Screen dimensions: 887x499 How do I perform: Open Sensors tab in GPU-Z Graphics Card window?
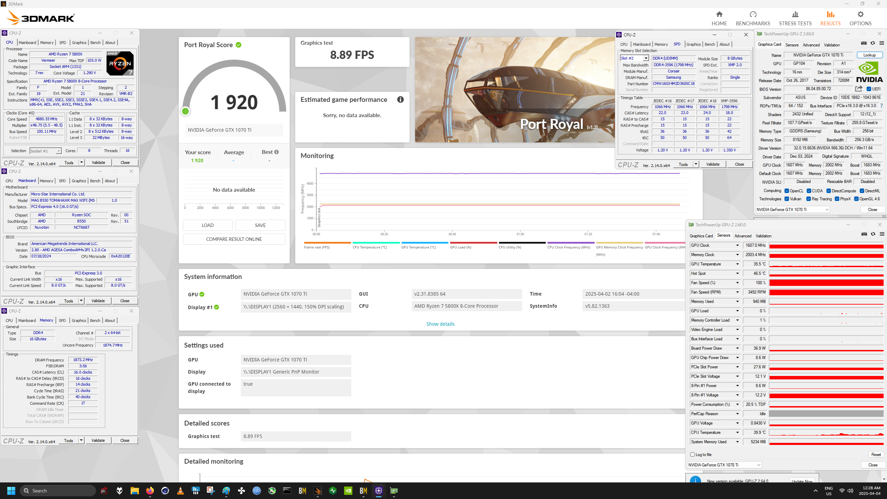[x=792, y=45]
